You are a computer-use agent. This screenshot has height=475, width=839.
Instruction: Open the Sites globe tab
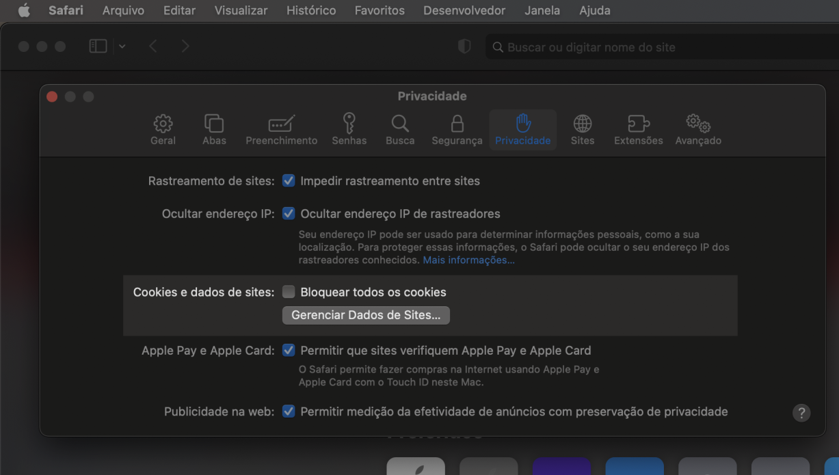[x=583, y=130]
